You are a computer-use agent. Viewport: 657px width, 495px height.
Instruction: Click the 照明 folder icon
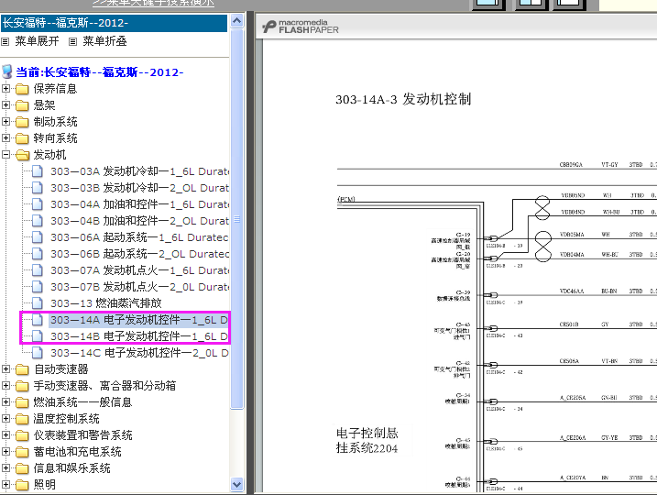(x=22, y=485)
